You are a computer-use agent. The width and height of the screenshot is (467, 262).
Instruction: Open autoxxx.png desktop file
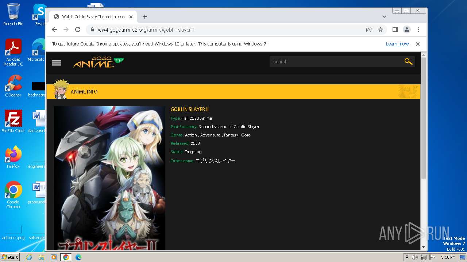(13, 233)
